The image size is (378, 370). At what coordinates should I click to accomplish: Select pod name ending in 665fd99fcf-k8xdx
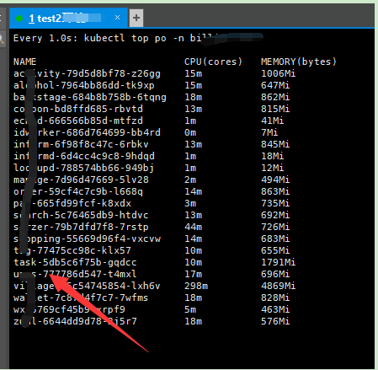[x=72, y=203]
